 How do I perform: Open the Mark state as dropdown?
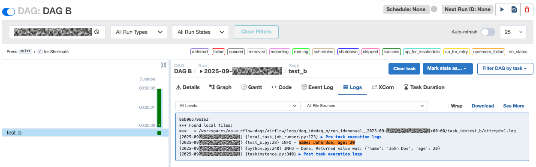pyautogui.click(x=448, y=69)
